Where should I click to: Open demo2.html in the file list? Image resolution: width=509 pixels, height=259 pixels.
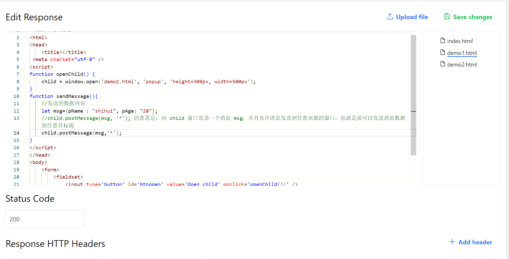462,64
